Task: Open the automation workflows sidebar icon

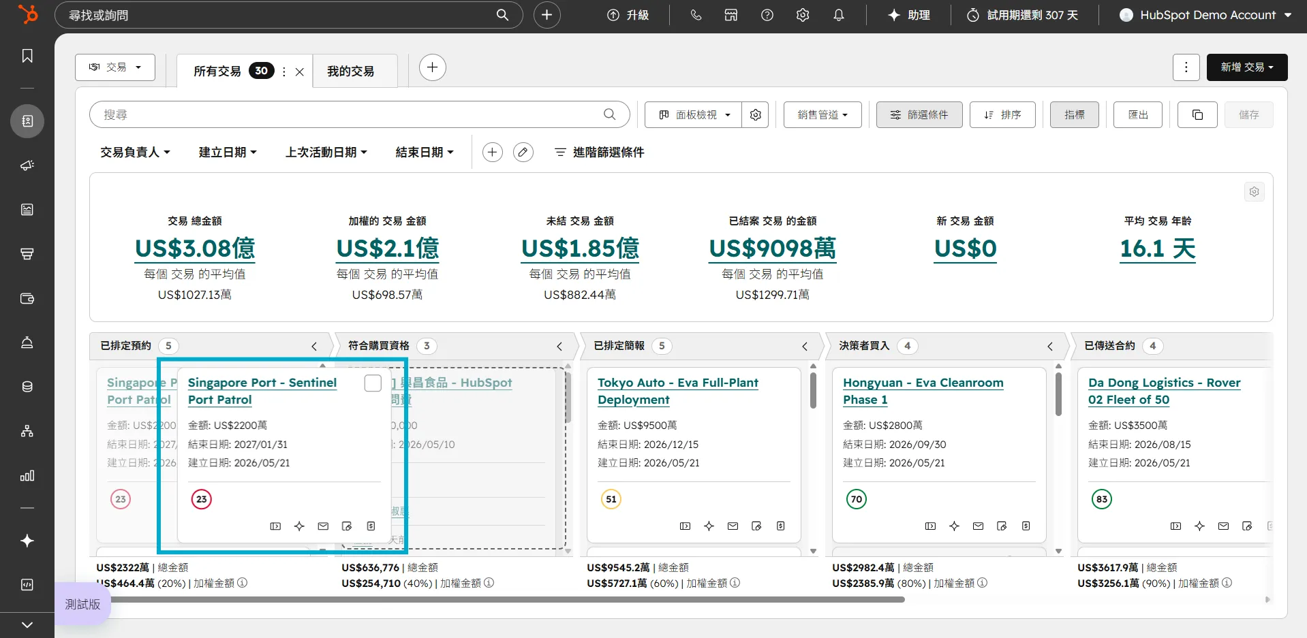Action: point(27,431)
